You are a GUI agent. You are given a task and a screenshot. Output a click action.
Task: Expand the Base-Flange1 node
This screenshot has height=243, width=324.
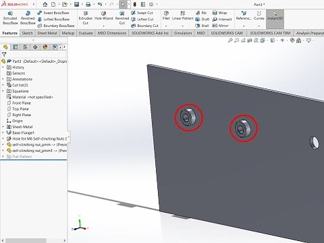point(3,133)
